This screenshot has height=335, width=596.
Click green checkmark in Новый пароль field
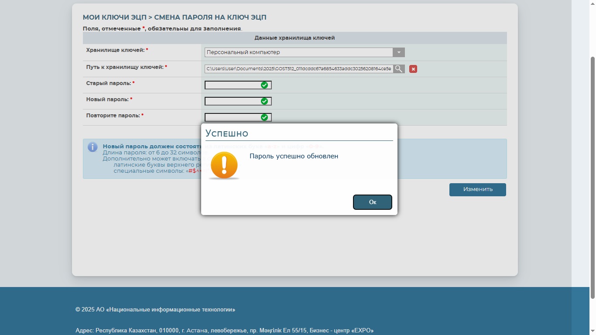coord(264,101)
